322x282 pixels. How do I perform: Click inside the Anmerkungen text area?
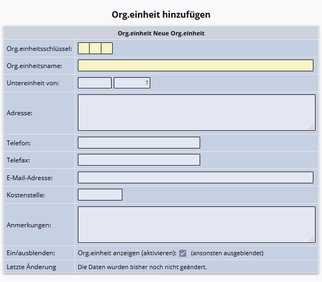pos(196,225)
